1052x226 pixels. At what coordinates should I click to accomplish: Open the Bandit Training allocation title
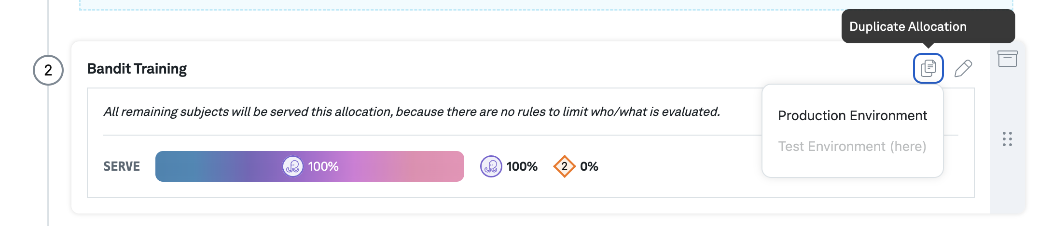point(137,69)
